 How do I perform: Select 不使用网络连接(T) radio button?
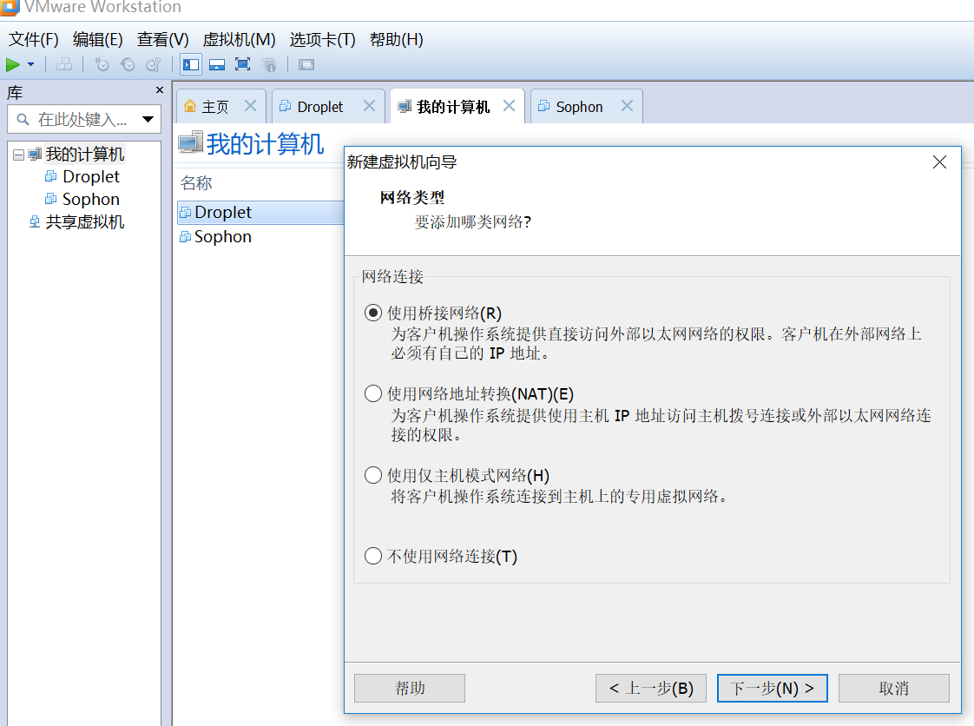(x=372, y=556)
